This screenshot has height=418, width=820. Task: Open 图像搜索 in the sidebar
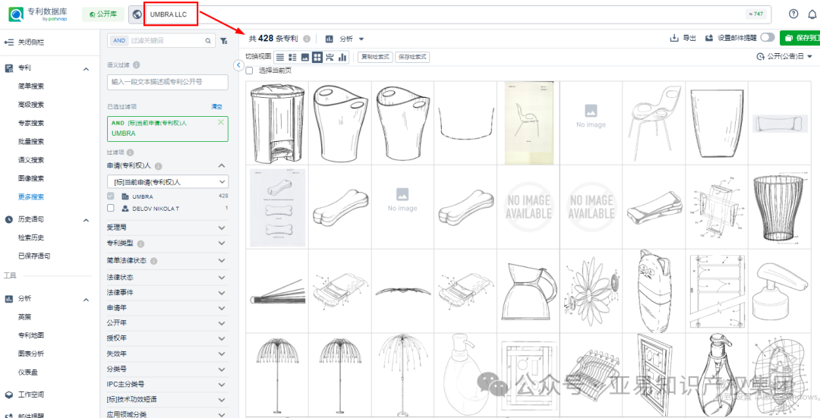31,178
